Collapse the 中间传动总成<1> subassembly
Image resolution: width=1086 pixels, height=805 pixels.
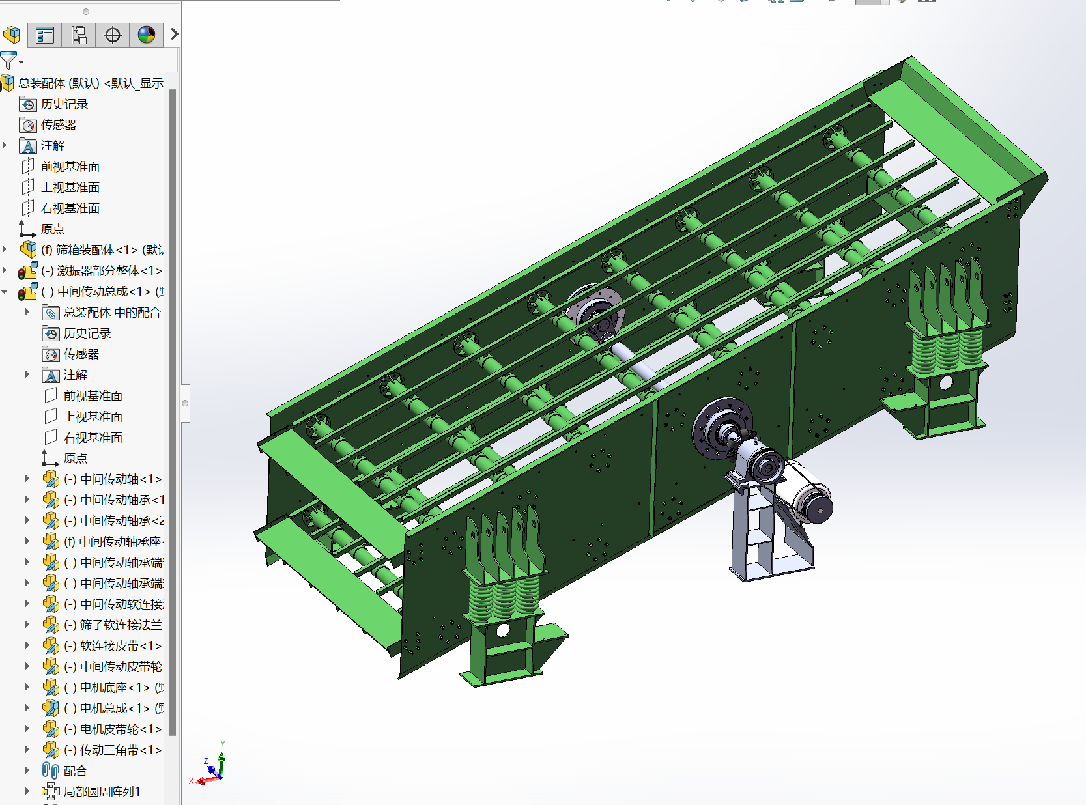pyautogui.click(x=5, y=292)
